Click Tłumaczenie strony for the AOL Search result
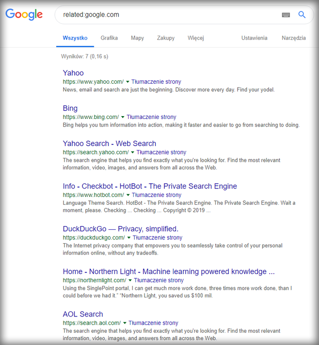319x345 pixels. pyautogui.click(x=153, y=323)
